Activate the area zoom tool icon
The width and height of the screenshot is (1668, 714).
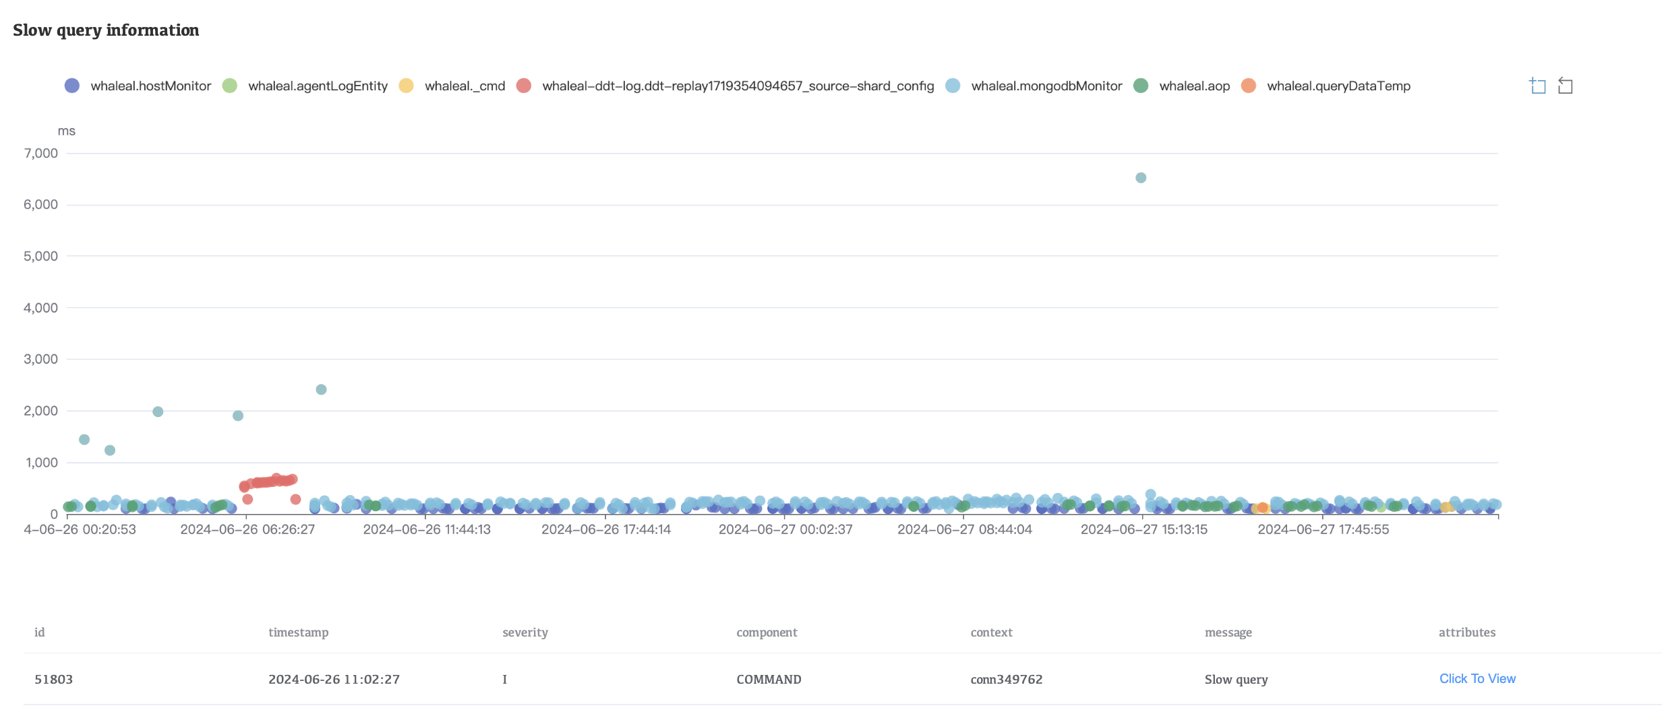coord(1537,86)
